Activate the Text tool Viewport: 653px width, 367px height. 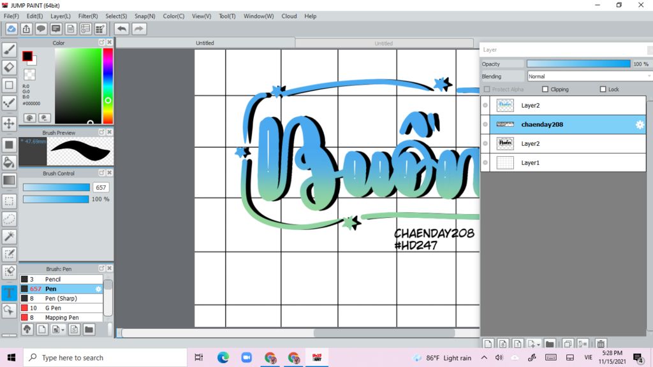9,292
